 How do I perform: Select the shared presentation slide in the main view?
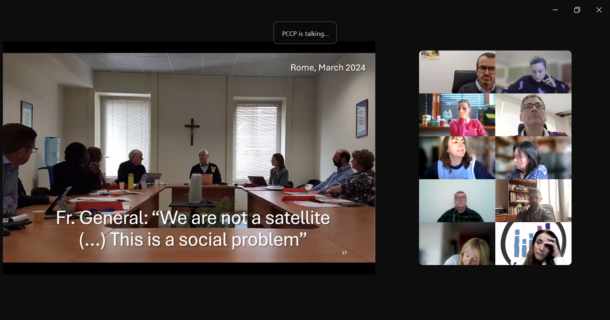point(189,157)
